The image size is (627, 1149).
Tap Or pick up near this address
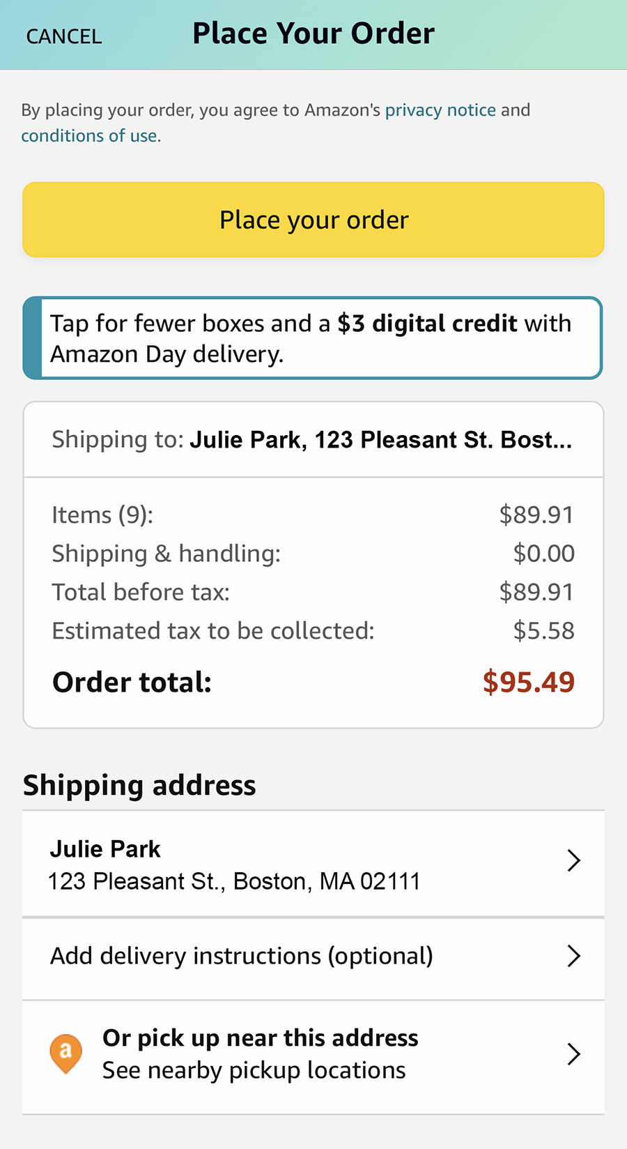pos(260,1038)
